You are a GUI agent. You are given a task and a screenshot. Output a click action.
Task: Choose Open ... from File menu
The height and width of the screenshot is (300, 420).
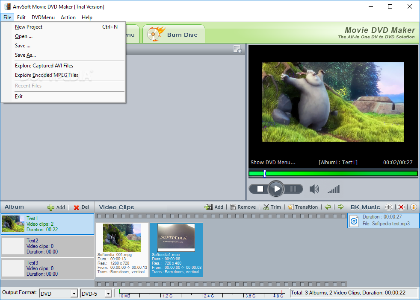(63, 36)
